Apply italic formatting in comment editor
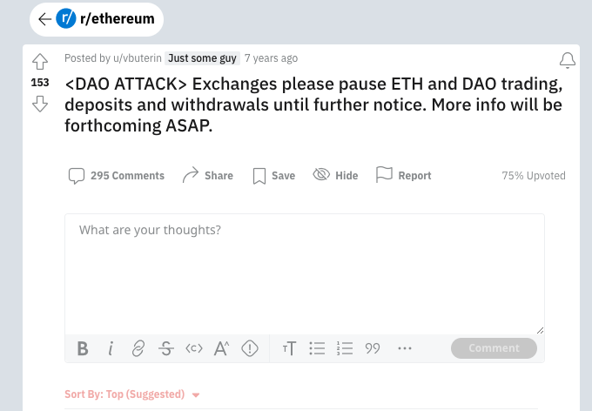This screenshot has height=411, width=592. point(111,348)
